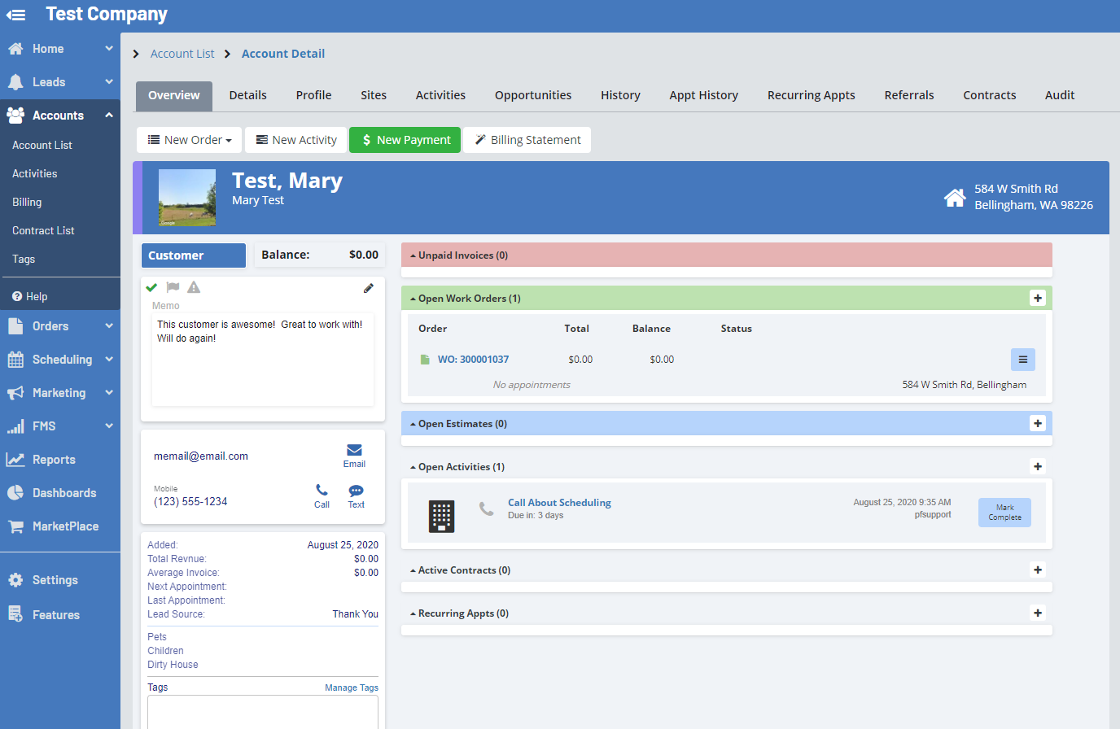Screen dimensions: 1120x729
Task: Toggle the warning triangle alert icon
Action: (194, 287)
